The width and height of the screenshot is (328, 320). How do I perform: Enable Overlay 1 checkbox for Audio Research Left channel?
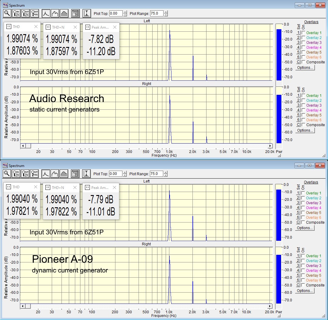[303, 33]
